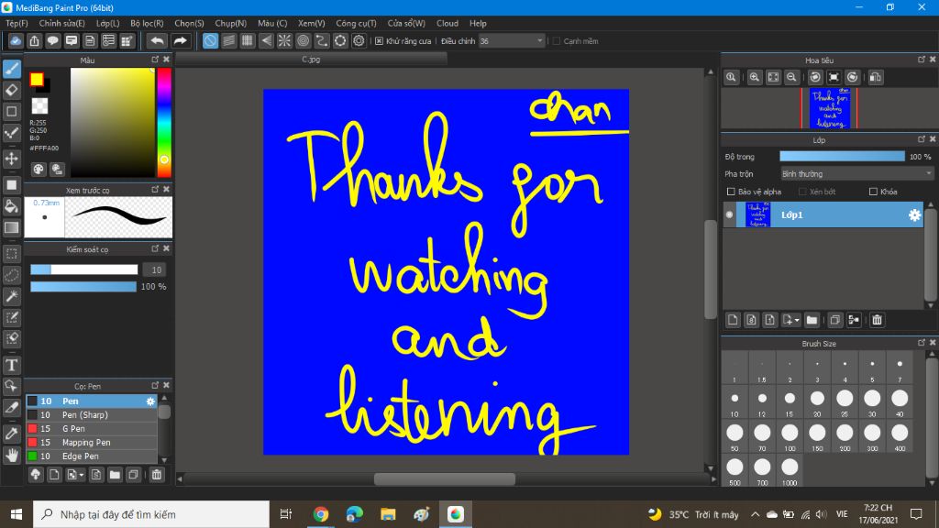Image resolution: width=939 pixels, height=528 pixels.
Task: Select the Gradient tool
Action: coord(11,227)
